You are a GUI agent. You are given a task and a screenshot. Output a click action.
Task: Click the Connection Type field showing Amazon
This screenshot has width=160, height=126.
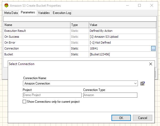point(110,95)
